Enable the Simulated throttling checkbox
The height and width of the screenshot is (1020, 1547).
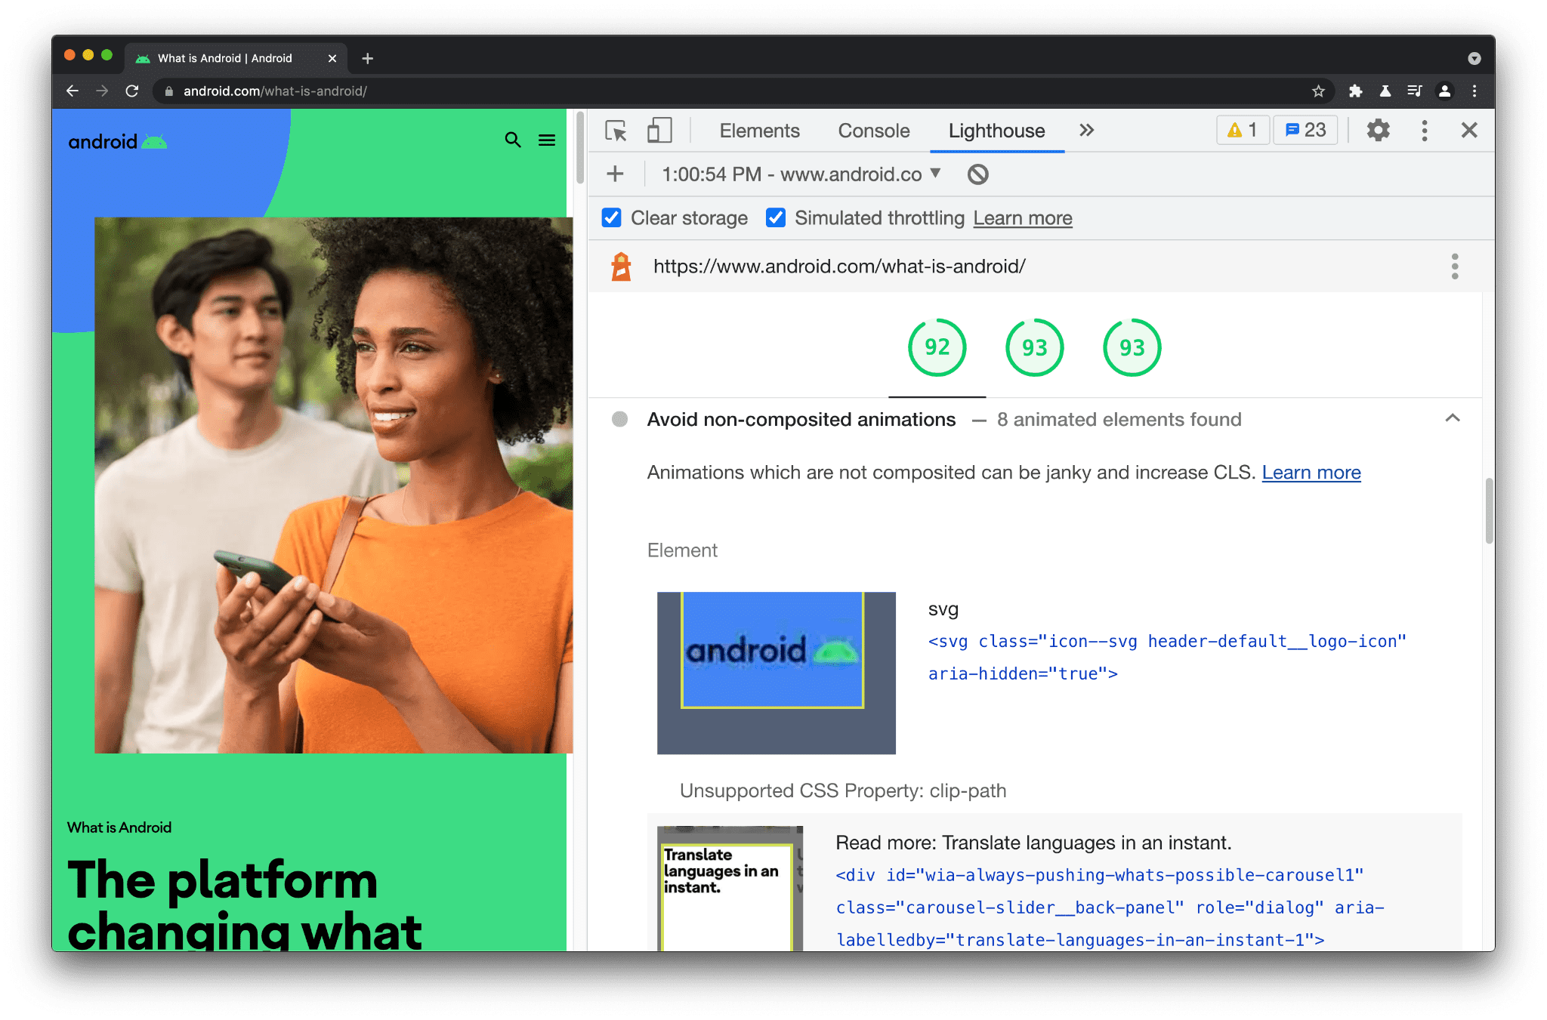click(775, 219)
